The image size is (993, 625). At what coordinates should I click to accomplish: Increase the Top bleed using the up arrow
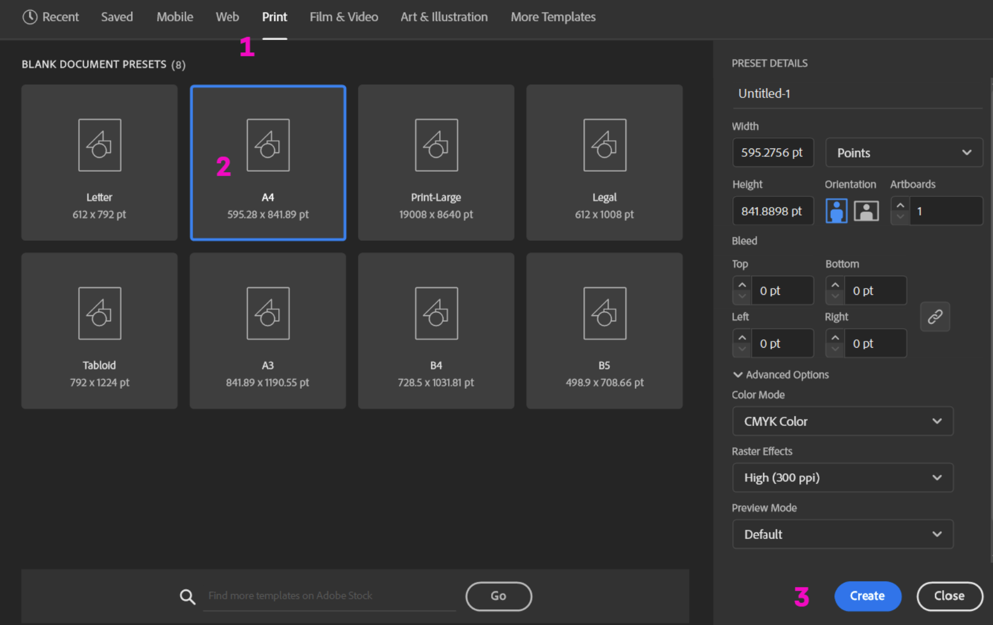pos(742,285)
